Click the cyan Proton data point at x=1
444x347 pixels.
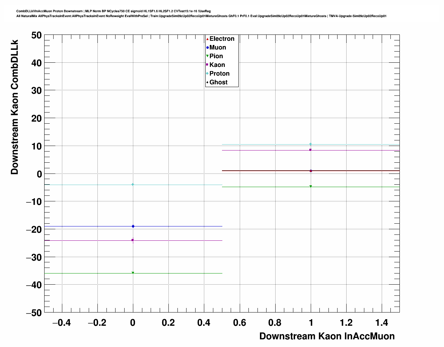[311, 144]
